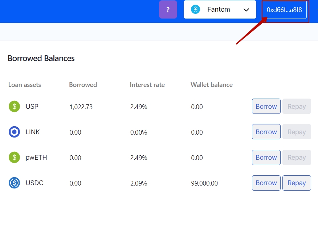
Task: Click the USDC token icon
Action: pos(14,183)
